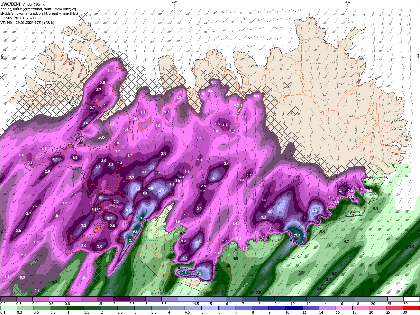The image size is (420, 315).
Task: Click the 6.0 precipitation value
Action: click(129, 210)
